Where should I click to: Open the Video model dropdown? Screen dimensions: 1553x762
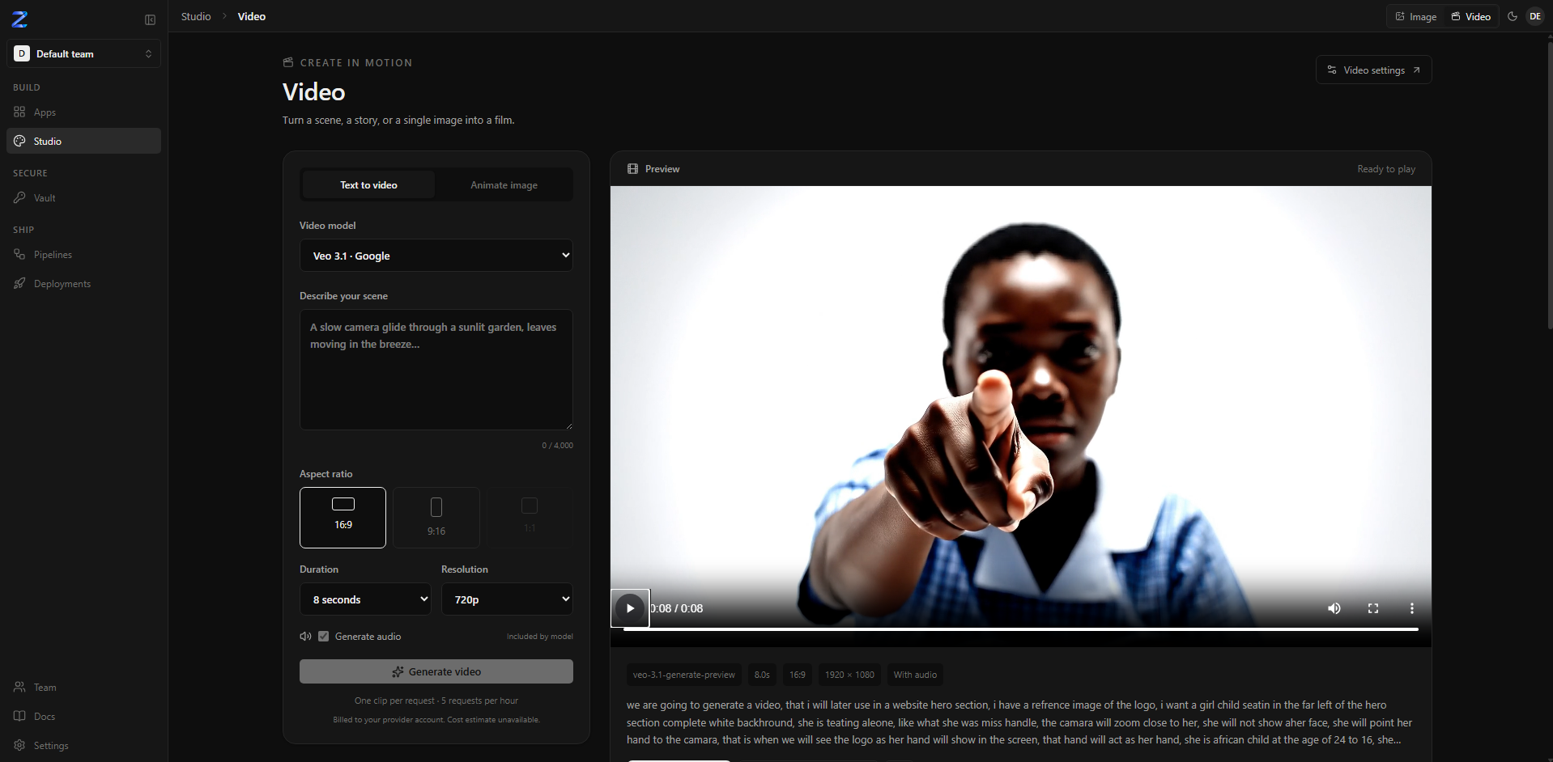tap(436, 256)
